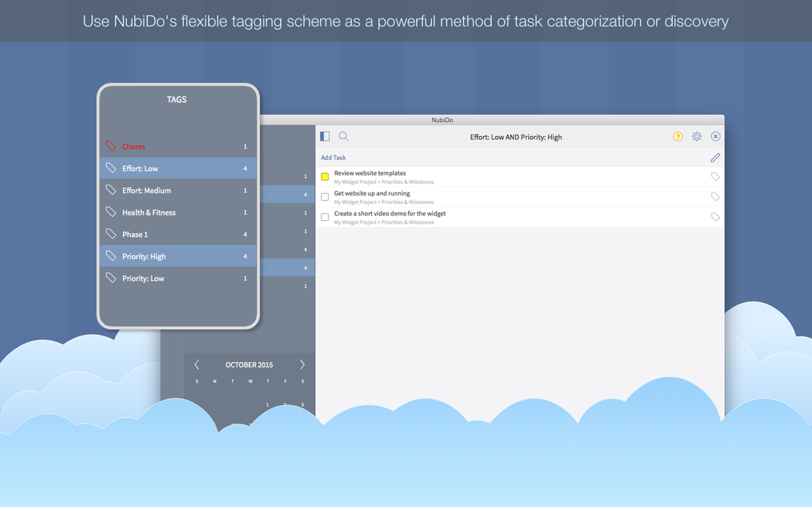
Task: Select the Chores tag
Action: [134, 147]
